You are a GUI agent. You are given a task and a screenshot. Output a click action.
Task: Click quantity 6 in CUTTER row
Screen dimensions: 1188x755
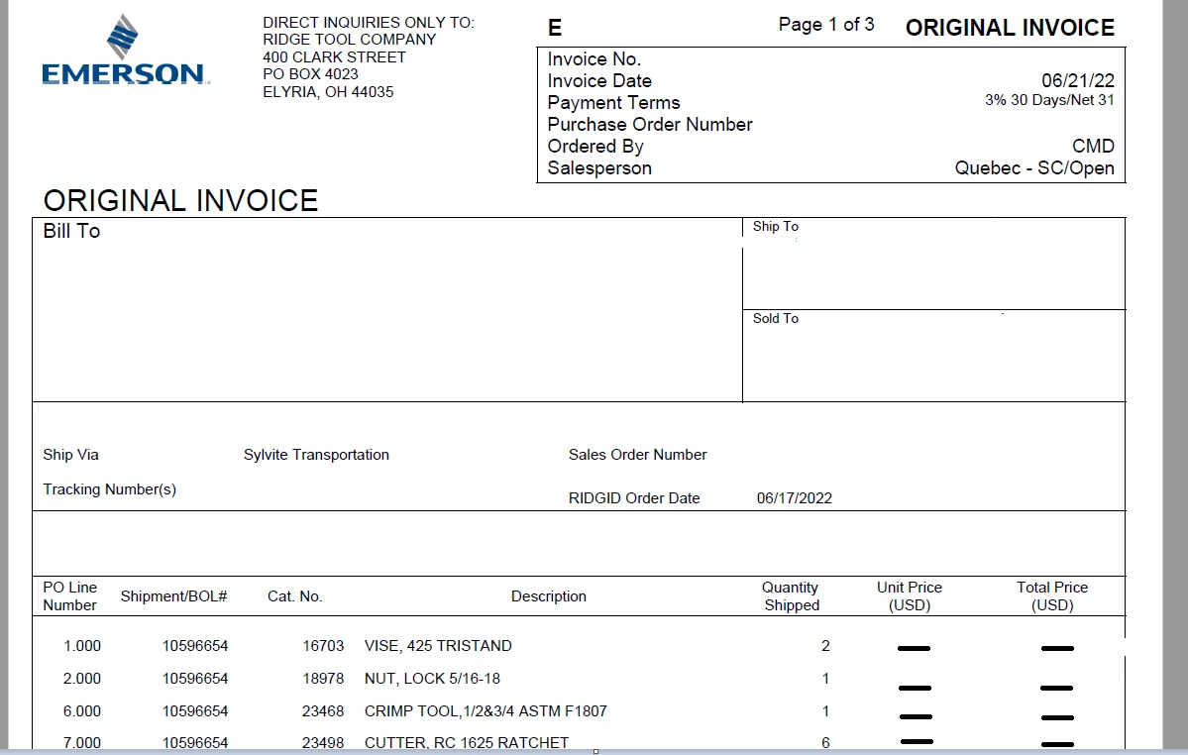tap(825, 743)
